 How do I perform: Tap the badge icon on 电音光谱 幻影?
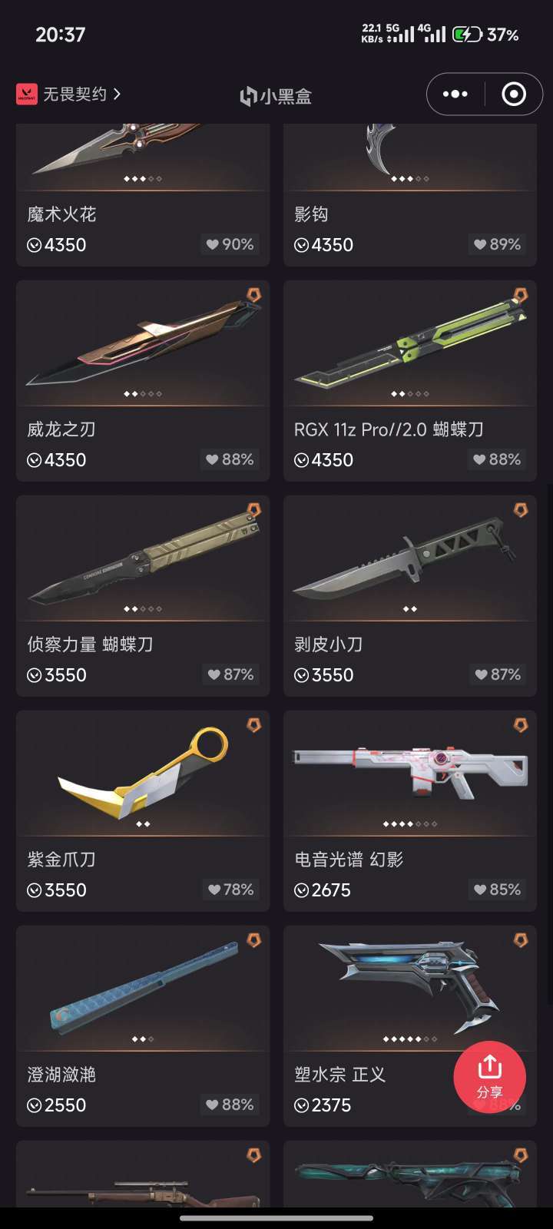(521, 724)
